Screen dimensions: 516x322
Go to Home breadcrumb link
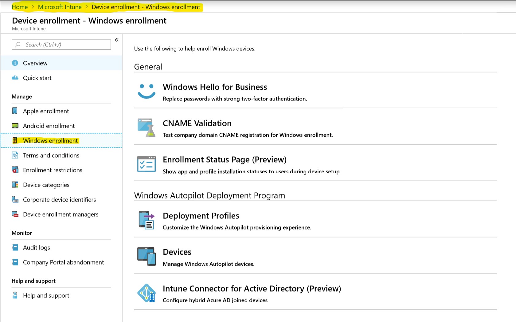20,7
